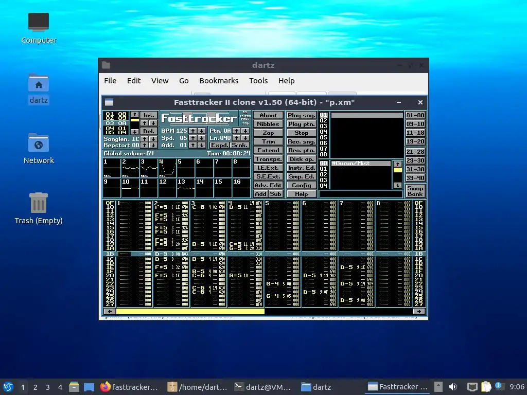The height and width of the screenshot is (395, 527).
Task: Select sample 00 #Gurun/Mist
Action: click(x=361, y=163)
